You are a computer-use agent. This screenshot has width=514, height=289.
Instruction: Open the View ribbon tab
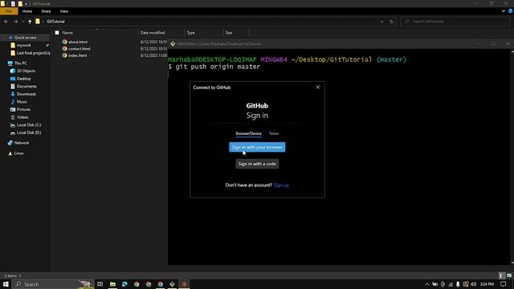coord(64,11)
